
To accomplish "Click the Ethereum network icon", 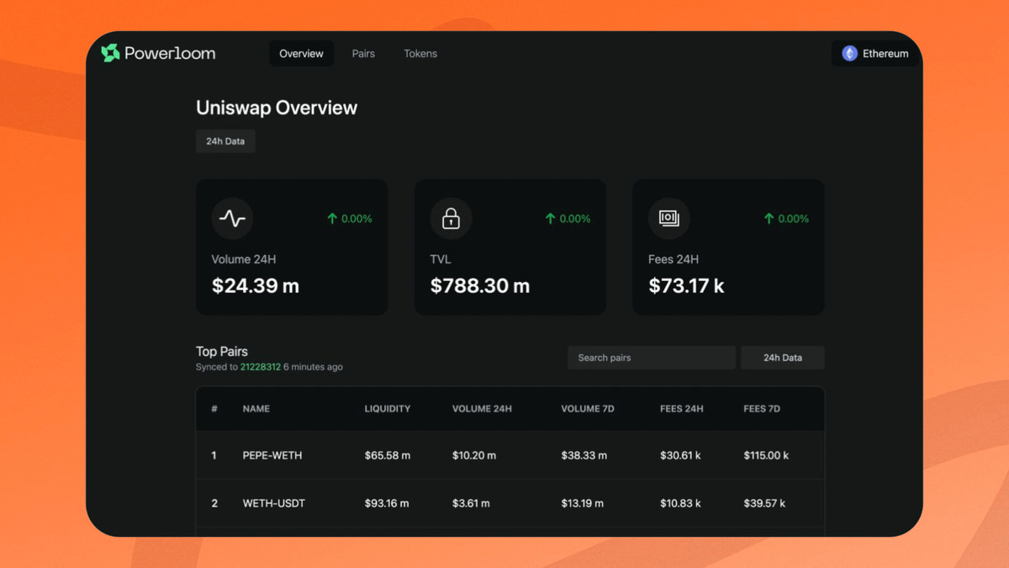I will [849, 53].
